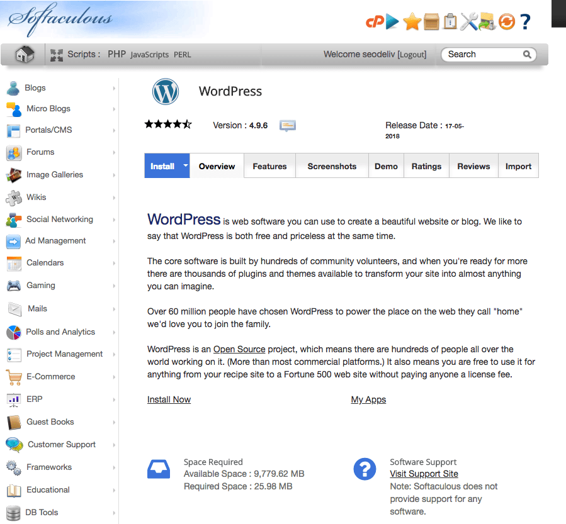566x524 pixels.
Task: Go to the home house icon
Action: [25, 55]
